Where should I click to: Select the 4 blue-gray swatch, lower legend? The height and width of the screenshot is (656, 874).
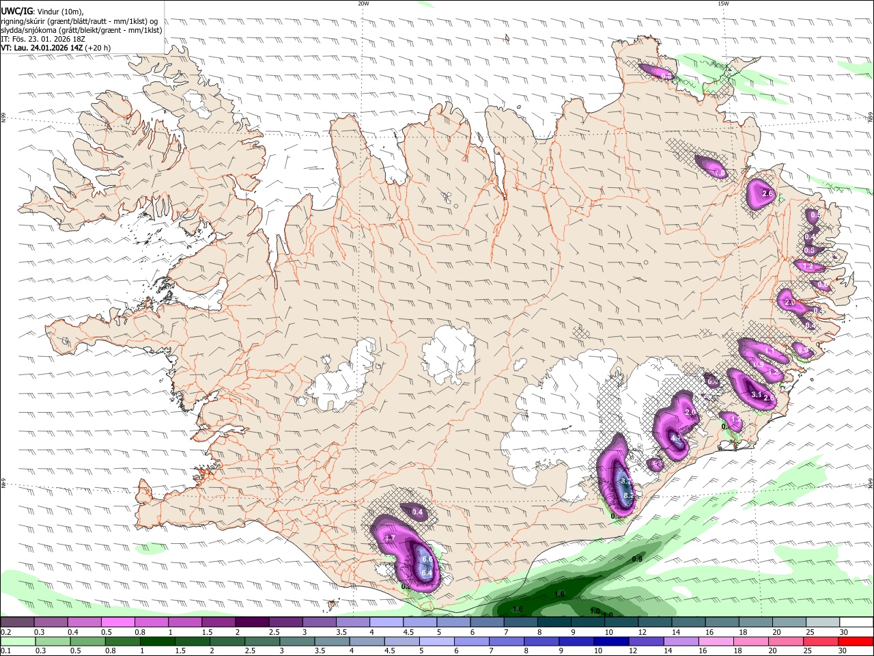tap(366, 641)
